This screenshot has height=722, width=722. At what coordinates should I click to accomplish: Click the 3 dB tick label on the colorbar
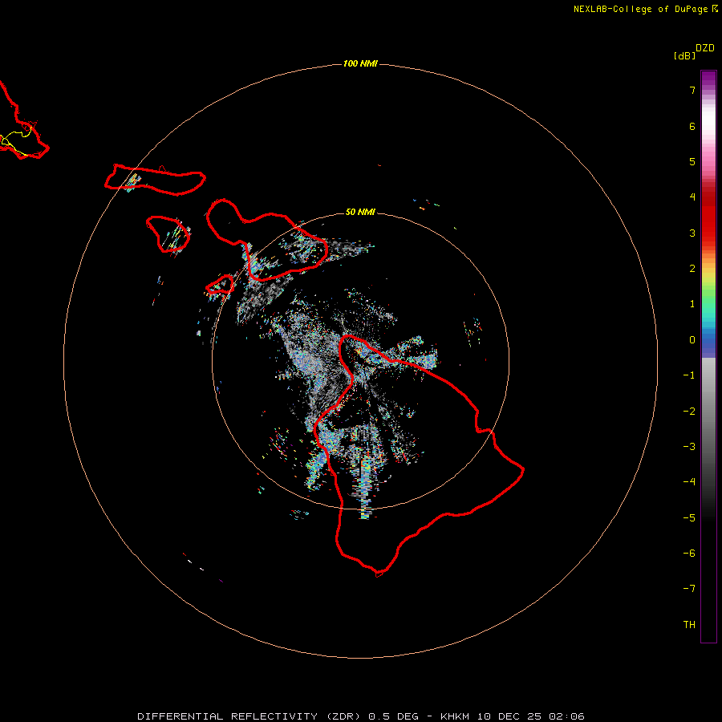(692, 233)
